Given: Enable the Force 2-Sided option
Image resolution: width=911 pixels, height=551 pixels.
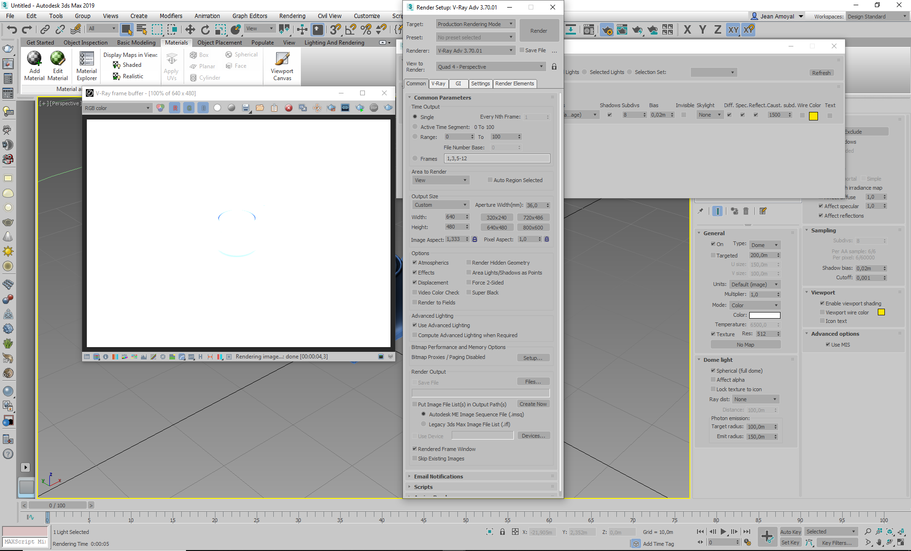Looking at the screenshot, I should click(468, 282).
